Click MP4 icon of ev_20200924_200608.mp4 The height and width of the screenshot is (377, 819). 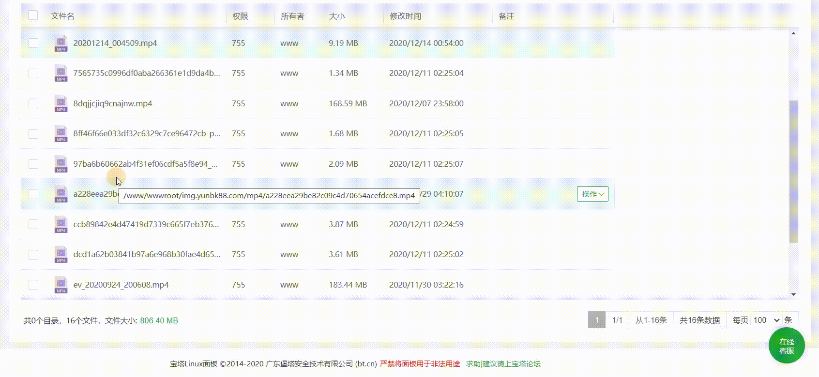(x=61, y=285)
